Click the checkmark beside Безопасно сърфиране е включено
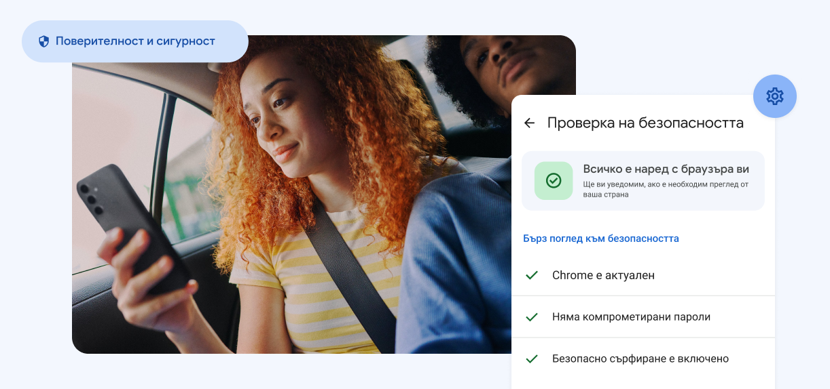 coord(532,359)
